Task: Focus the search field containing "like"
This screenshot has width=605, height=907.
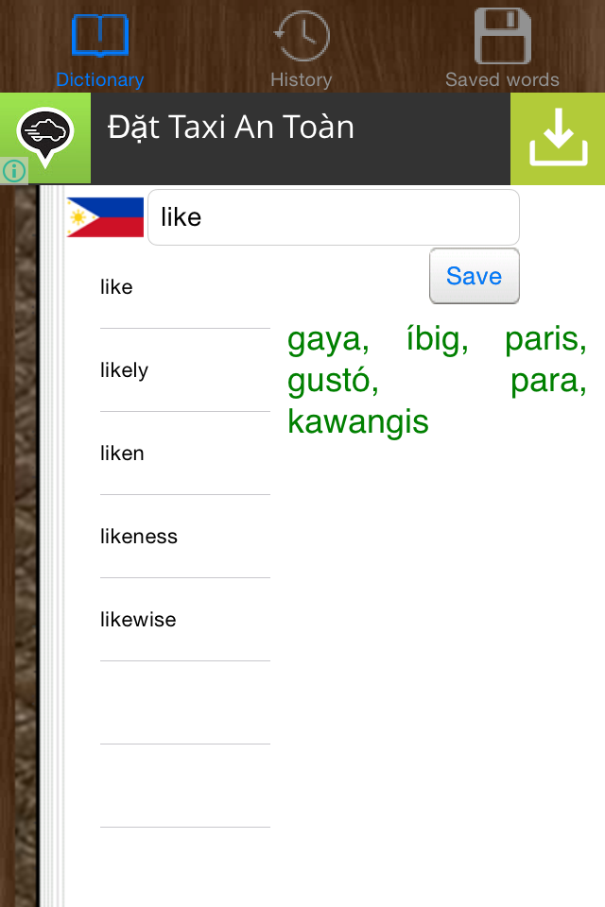Action: coord(334,217)
